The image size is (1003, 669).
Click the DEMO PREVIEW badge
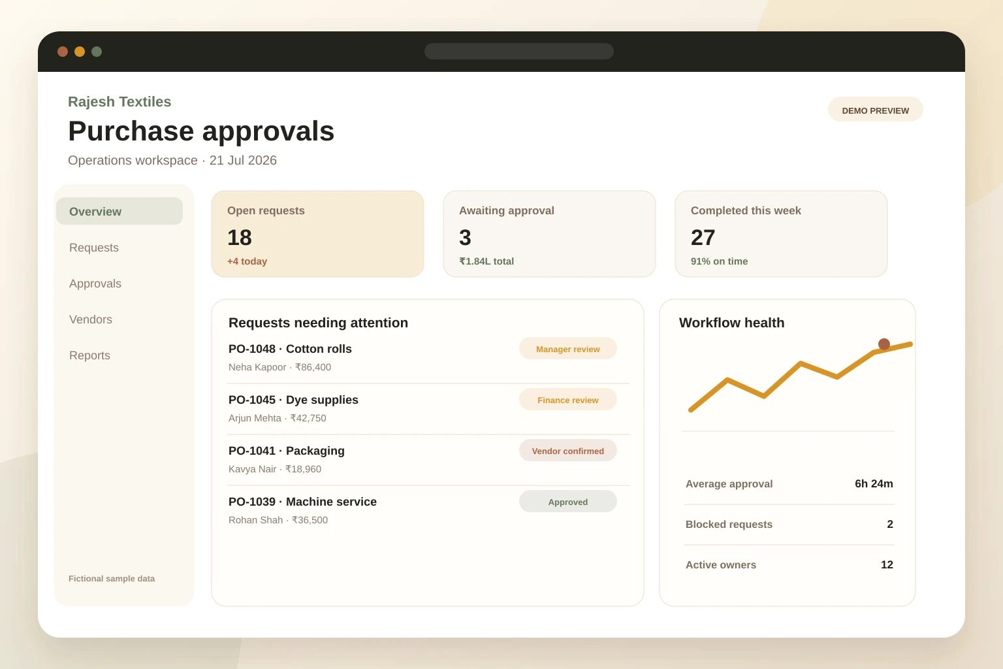click(x=875, y=110)
